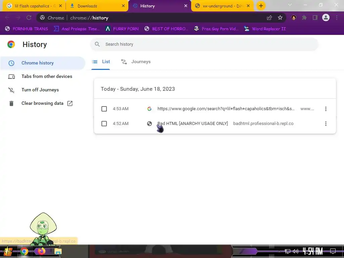
Task: Open Chrome from the taskbar
Action: pos(24,251)
